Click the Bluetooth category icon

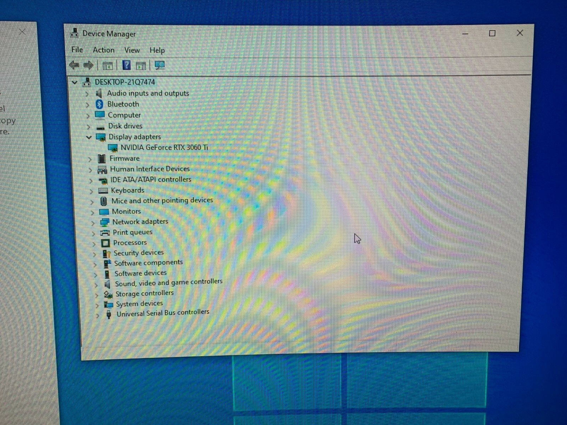pyautogui.click(x=99, y=104)
